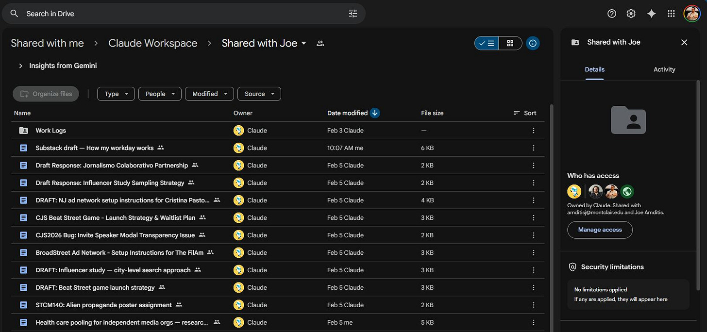Open the People filter dropdown

coord(160,94)
